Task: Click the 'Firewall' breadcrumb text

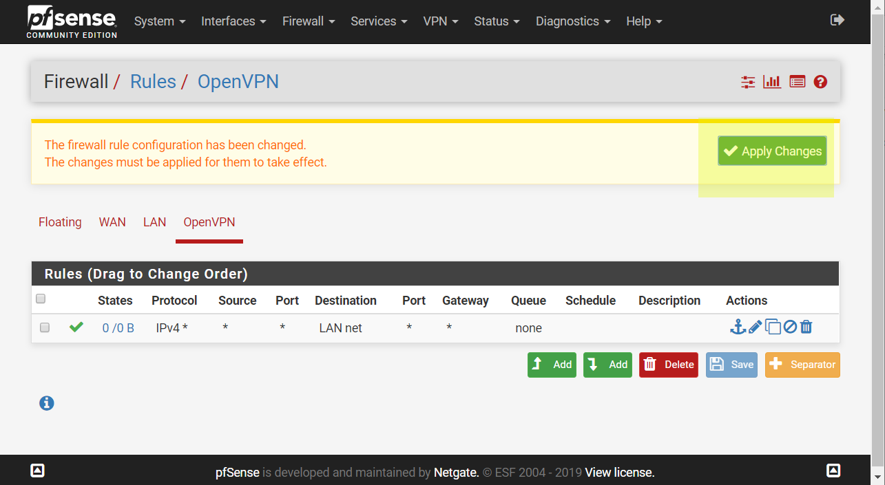Action: pos(76,82)
